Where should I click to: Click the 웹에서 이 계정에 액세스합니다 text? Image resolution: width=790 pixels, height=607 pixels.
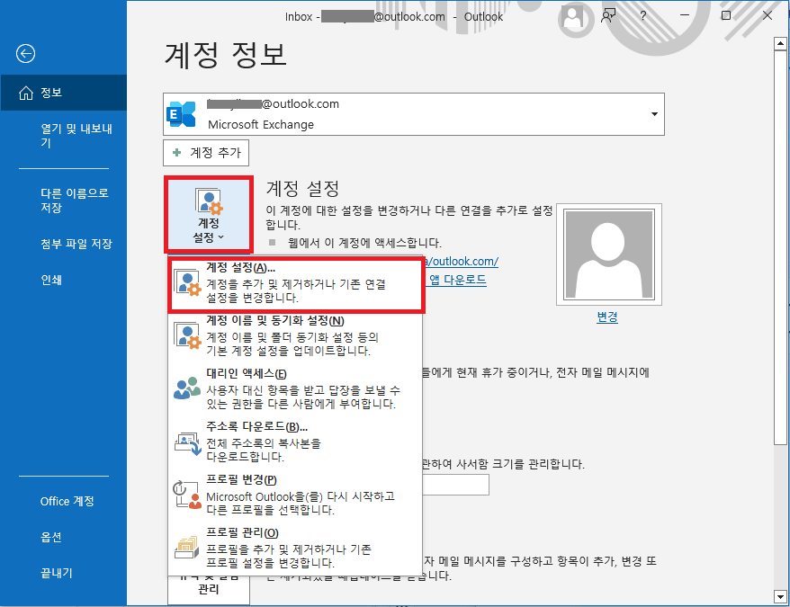click(364, 243)
